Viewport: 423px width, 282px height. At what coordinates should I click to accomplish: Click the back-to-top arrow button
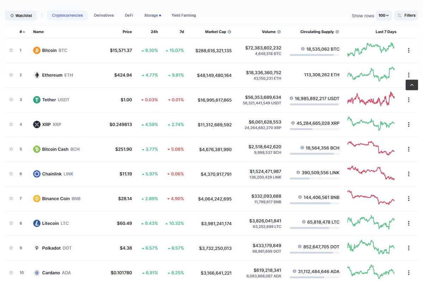coord(411,85)
